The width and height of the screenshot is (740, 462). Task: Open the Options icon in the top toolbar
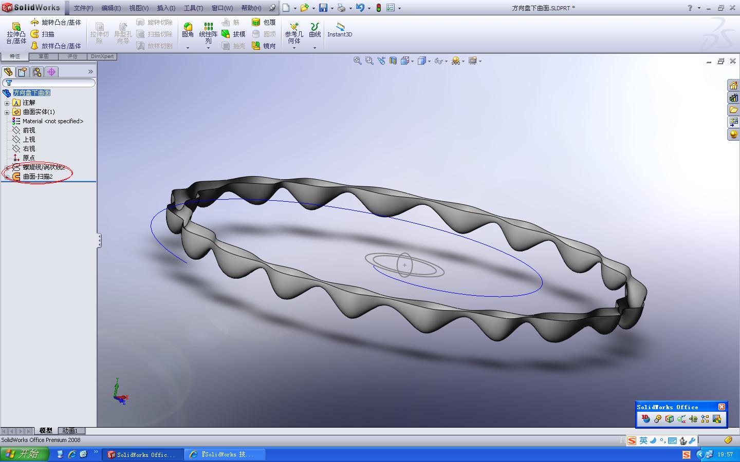coord(391,8)
